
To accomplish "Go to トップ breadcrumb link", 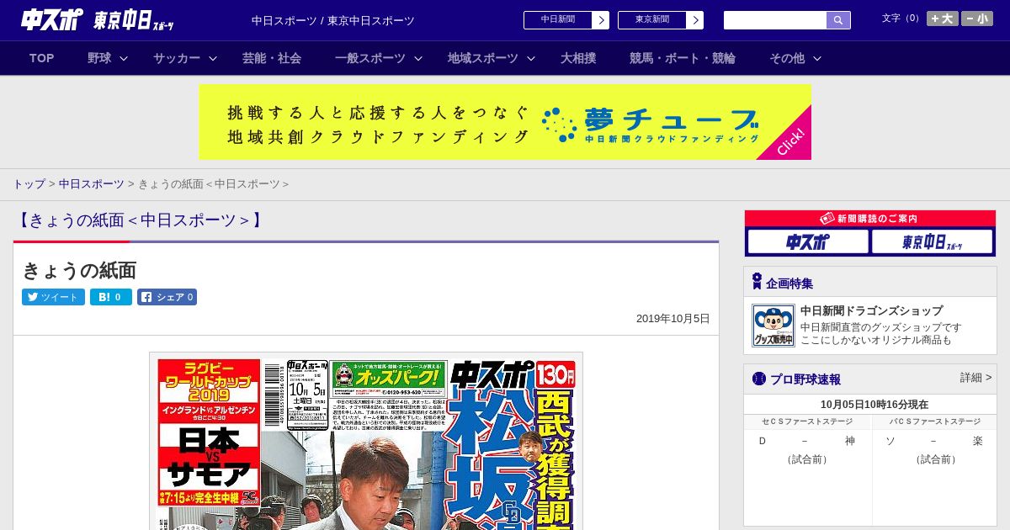I will (x=29, y=183).
